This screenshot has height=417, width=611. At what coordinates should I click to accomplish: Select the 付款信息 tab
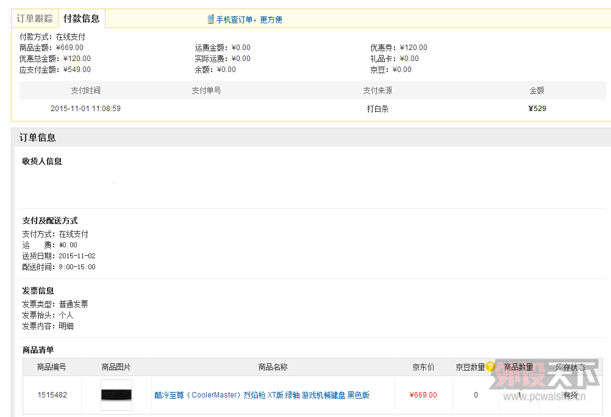click(81, 19)
